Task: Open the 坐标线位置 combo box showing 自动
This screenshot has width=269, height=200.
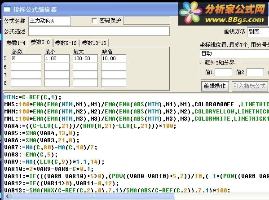Action: (x=234, y=53)
